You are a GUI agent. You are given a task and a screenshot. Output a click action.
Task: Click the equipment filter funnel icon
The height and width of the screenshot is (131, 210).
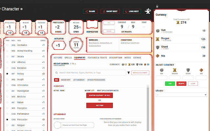129,73
